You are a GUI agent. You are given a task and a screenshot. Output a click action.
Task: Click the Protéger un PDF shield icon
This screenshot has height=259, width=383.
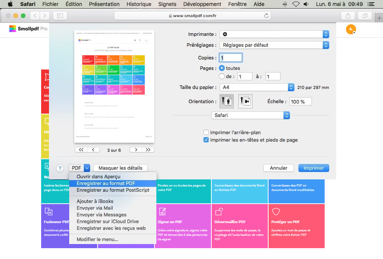(276, 212)
